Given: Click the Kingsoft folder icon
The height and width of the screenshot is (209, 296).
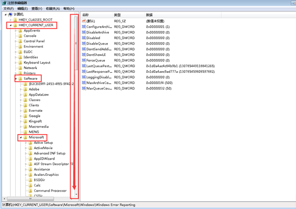Looking at the screenshot, I should (x=25, y=121).
